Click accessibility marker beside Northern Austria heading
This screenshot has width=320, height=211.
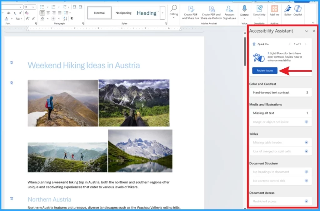pyautogui.click(x=12, y=199)
